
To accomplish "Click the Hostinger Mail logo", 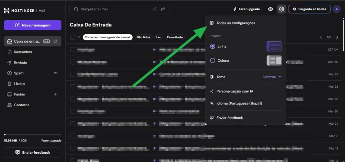I will click(25, 10).
